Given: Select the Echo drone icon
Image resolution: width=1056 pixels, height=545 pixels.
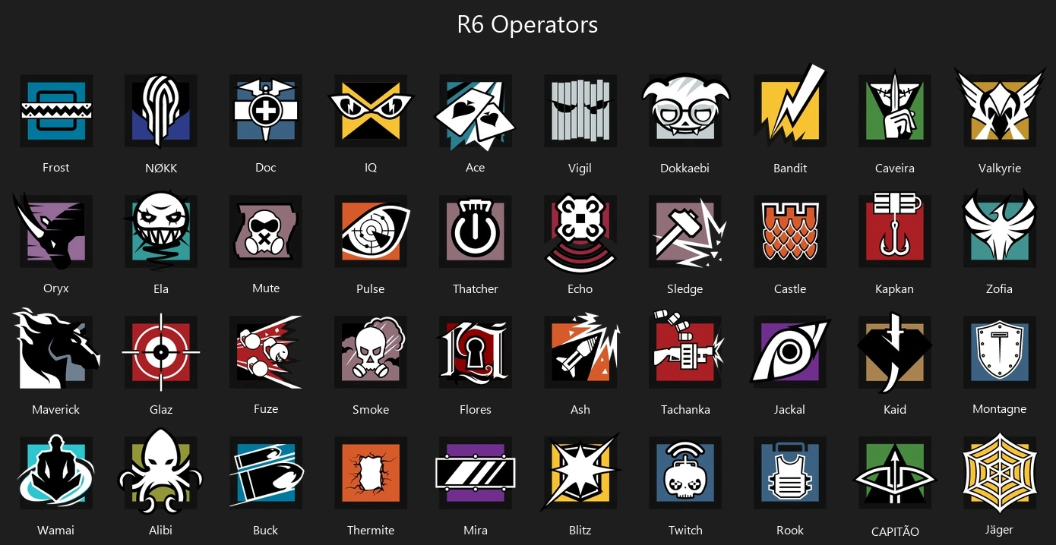Looking at the screenshot, I should [x=580, y=233].
